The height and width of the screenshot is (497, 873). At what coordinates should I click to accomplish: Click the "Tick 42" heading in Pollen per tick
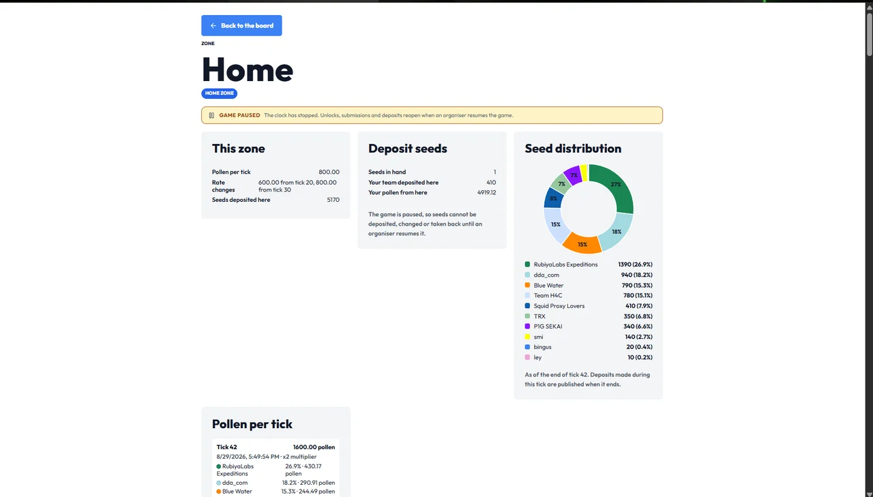point(227,447)
